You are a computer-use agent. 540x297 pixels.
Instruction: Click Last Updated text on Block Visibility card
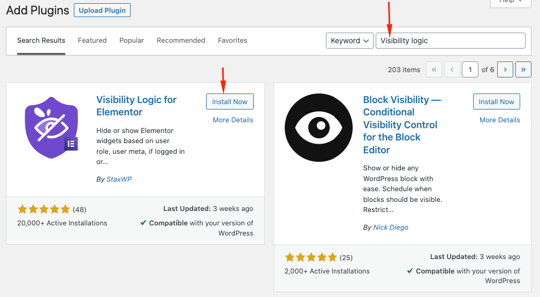click(x=475, y=257)
